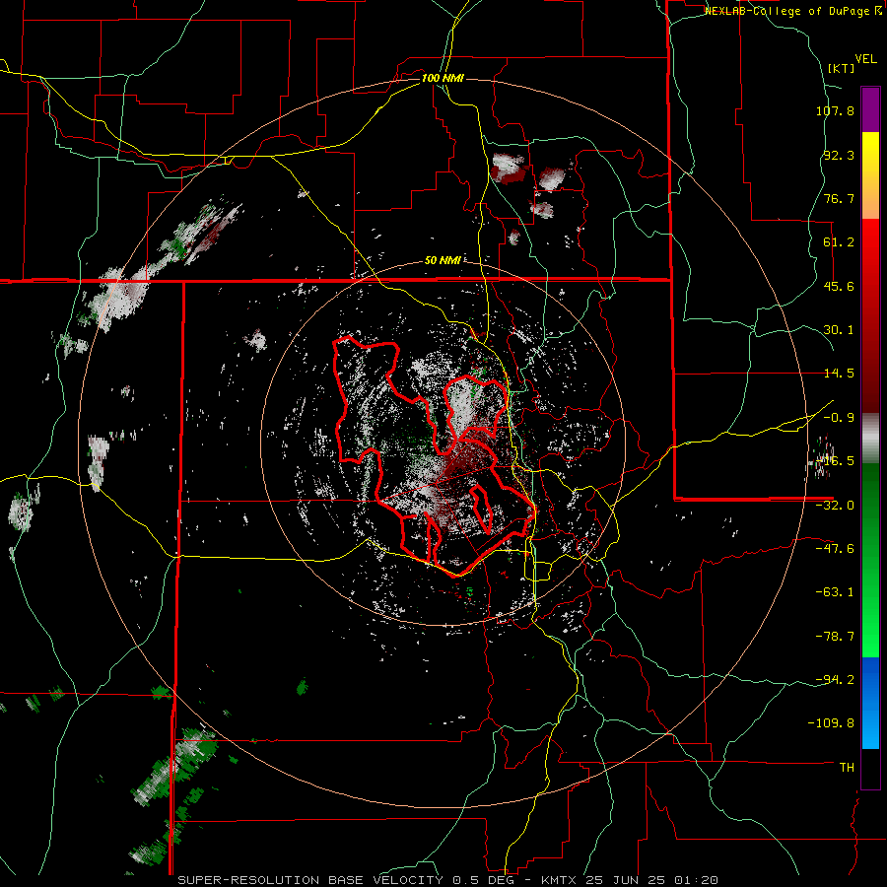Select the 76.7 velocity scale value
Screen dimensions: 887x887
click(x=839, y=198)
